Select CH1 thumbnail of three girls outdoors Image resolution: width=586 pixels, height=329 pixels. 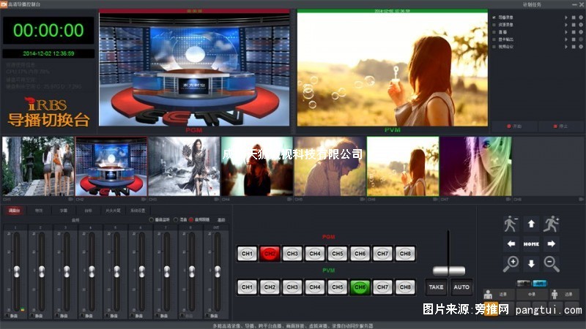pos(38,167)
